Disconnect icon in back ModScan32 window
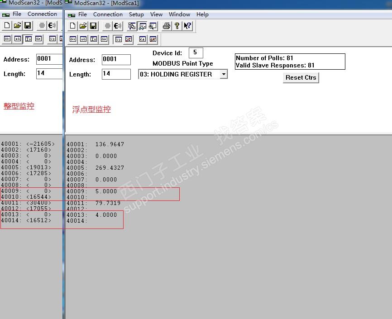The height and width of the screenshot is (319, 392). (52, 25)
